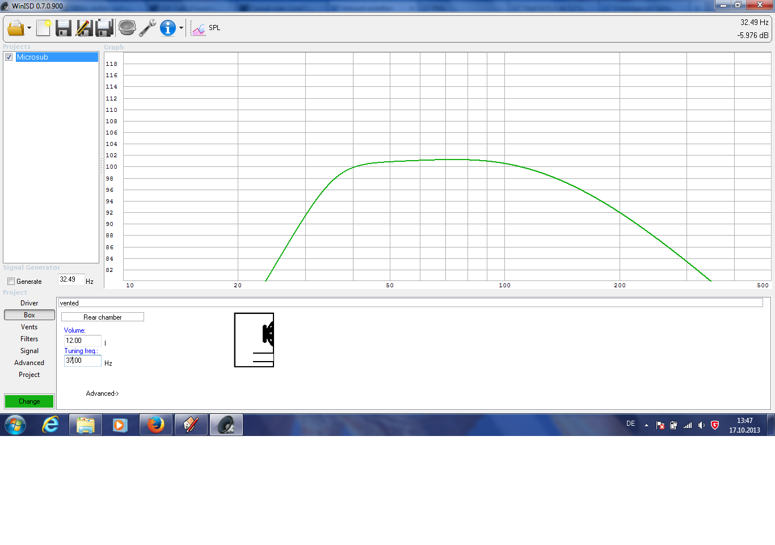Enable the signal generator Generate checkbox
The width and height of the screenshot is (775, 545).
11,282
